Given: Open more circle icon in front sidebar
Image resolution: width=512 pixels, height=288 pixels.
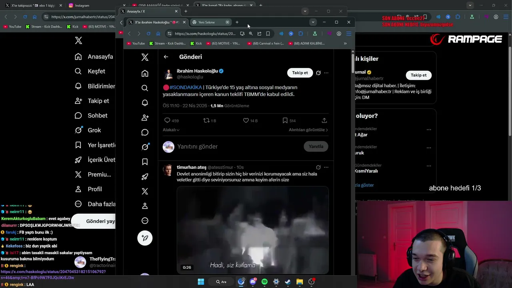Looking at the screenshot, I should pyautogui.click(x=145, y=221).
